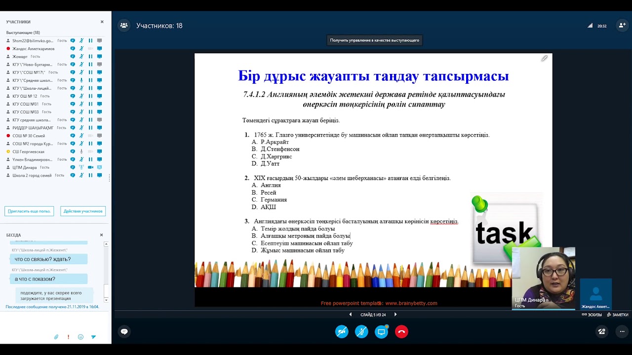
Task: Click the microphone icon for СШ Георгиевская
Action: click(x=81, y=151)
